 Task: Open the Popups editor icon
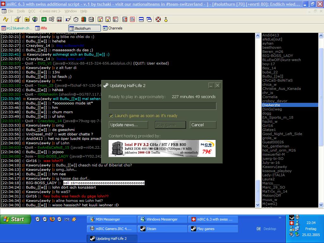pos(52,19)
